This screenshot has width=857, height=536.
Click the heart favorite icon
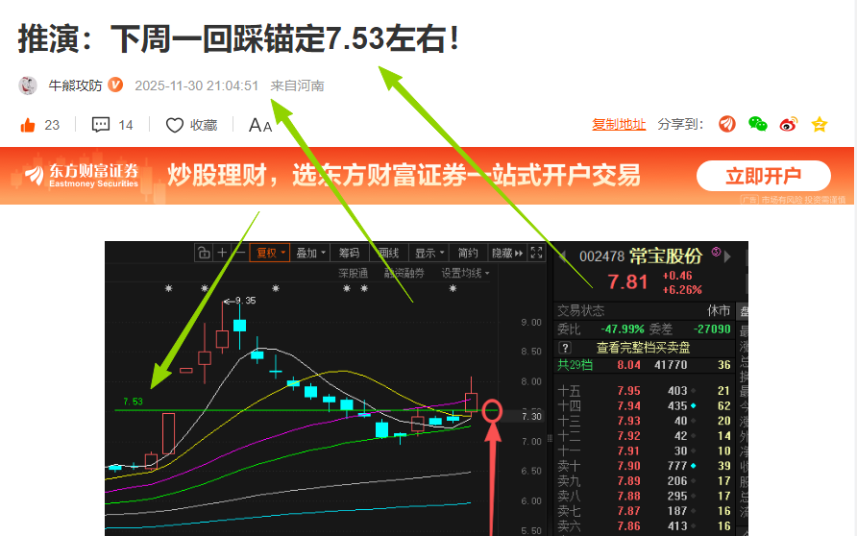point(174,125)
